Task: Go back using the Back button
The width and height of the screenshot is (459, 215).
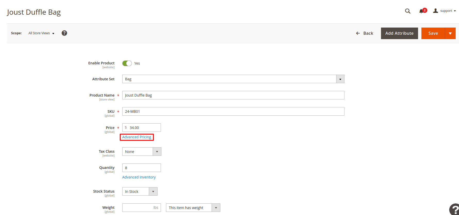Action: 365,33
